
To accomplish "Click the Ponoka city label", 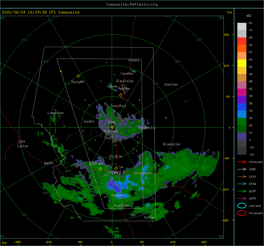I will tap(134, 60).
